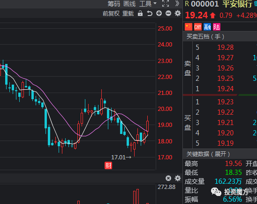Click 成交量 value 162.23万
Viewport: 257px width, 204px height.
point(228,181)
